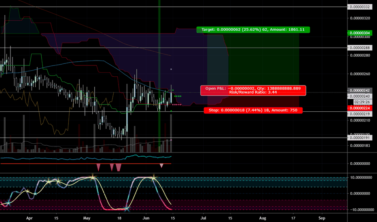
Task: Click the May label on the time axis
Action: (87, 218)
